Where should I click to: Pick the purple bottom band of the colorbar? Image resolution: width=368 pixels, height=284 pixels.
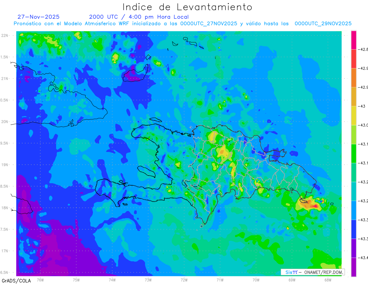click(354, 267)
